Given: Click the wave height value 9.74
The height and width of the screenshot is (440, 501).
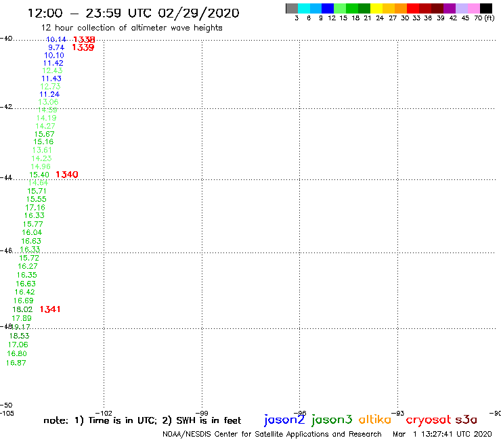Looking at the screenshot, I should pyautogui.click(x=56, y=47).
